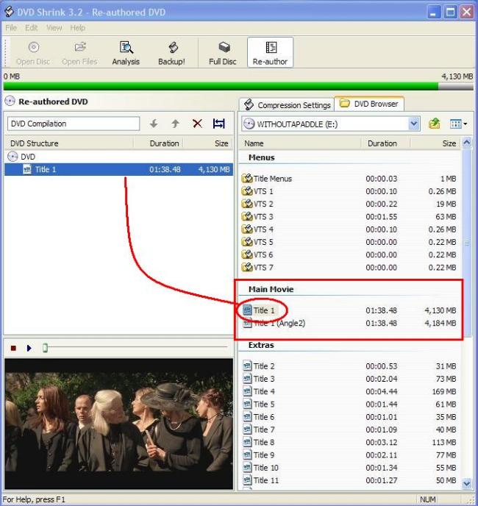Click the video preview frame
The image size is (478, 506).
(x=119, y=424)
